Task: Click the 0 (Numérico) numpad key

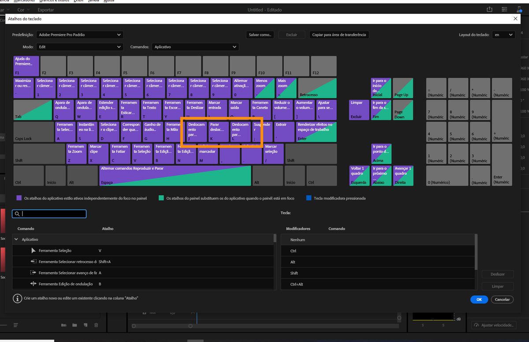Action: [x=447, y=176]
